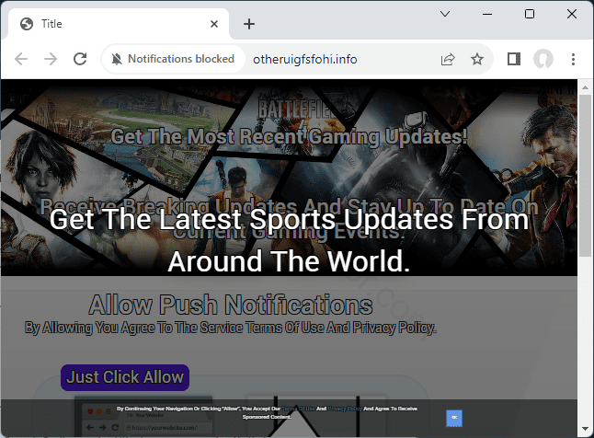
Task: Click the vertical scrollbar thumb
Action: click(585, 175)
